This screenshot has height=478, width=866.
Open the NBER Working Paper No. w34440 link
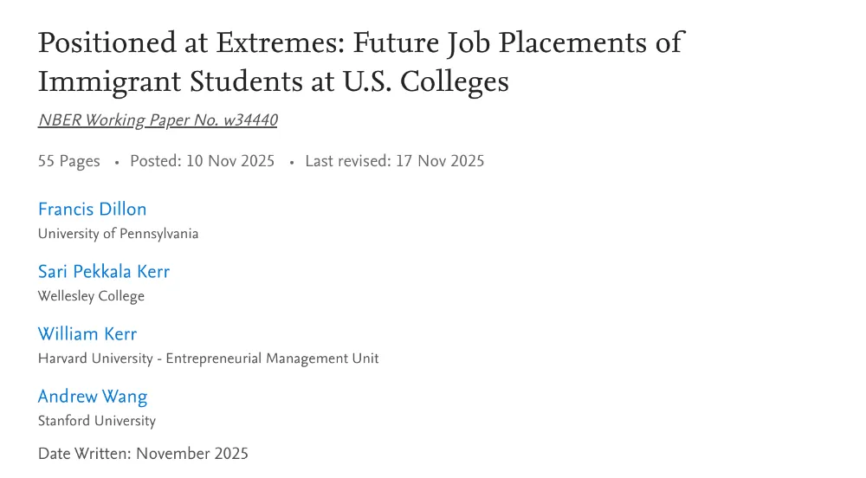pos(157,120)
